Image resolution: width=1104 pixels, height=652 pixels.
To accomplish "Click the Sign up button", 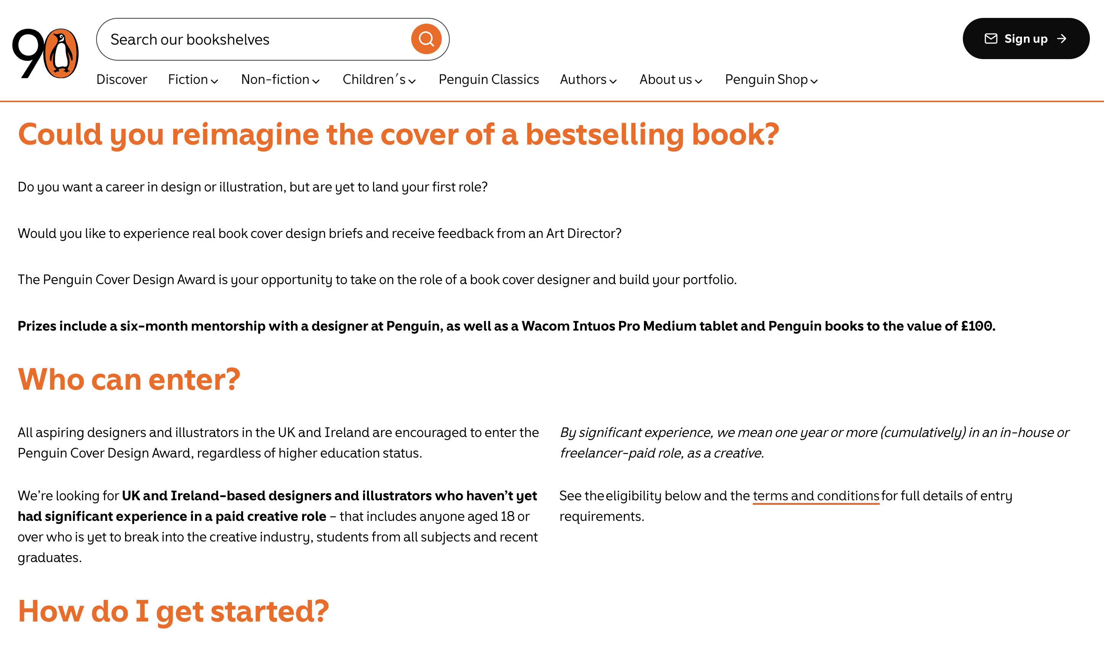I will pos(1026,39).
